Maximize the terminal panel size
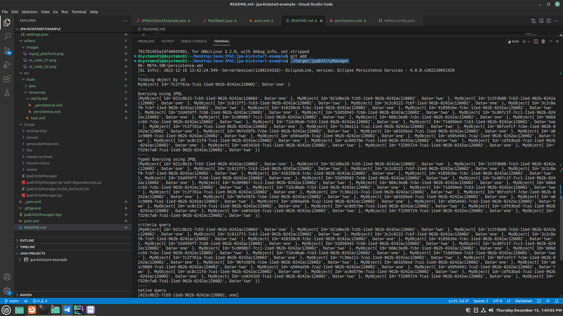This screenshot has width=563, height=316. (x=551, y=42)
